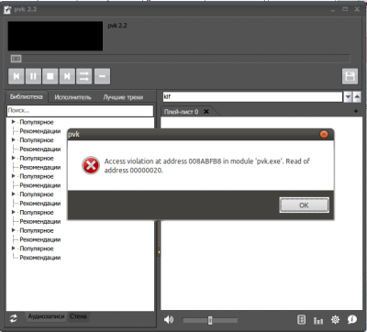Select the Лучшие треки tab
This screenshot has height=332, width=367.
pyautogui.click(x=123, y=97)
